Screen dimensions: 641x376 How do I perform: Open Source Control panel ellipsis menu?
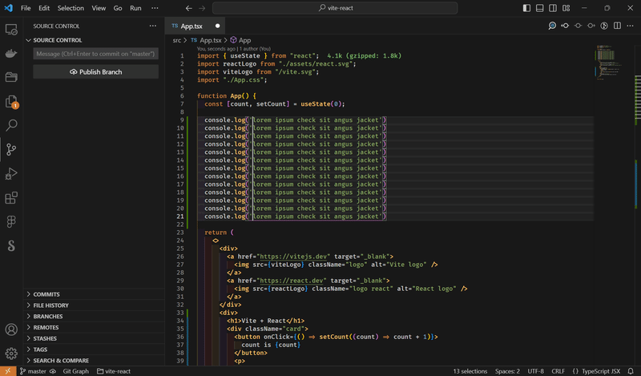[x=153, y=26]
